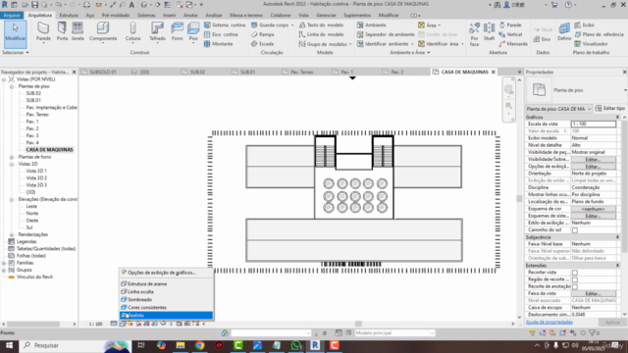
Task: Open the Anotar ribbon tab
Action: [x=190, y=16]
